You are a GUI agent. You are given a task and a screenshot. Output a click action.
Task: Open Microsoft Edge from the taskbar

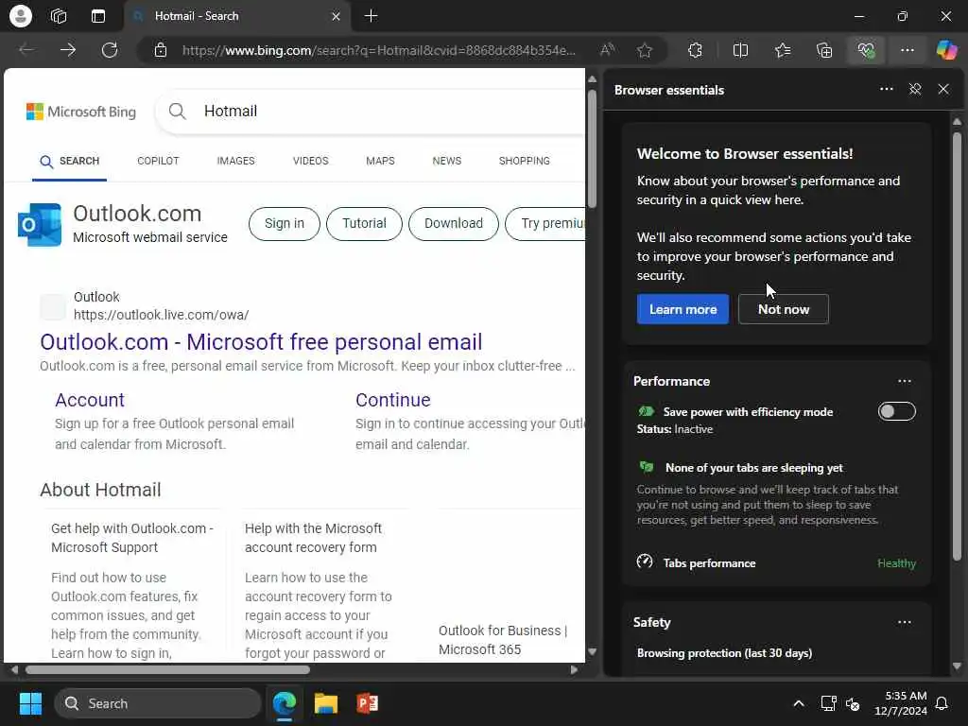coord(285,703)
